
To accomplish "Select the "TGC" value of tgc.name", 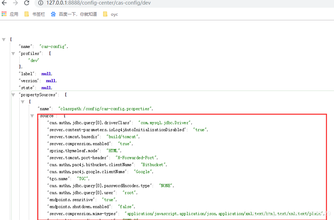I will coord(82,179).
